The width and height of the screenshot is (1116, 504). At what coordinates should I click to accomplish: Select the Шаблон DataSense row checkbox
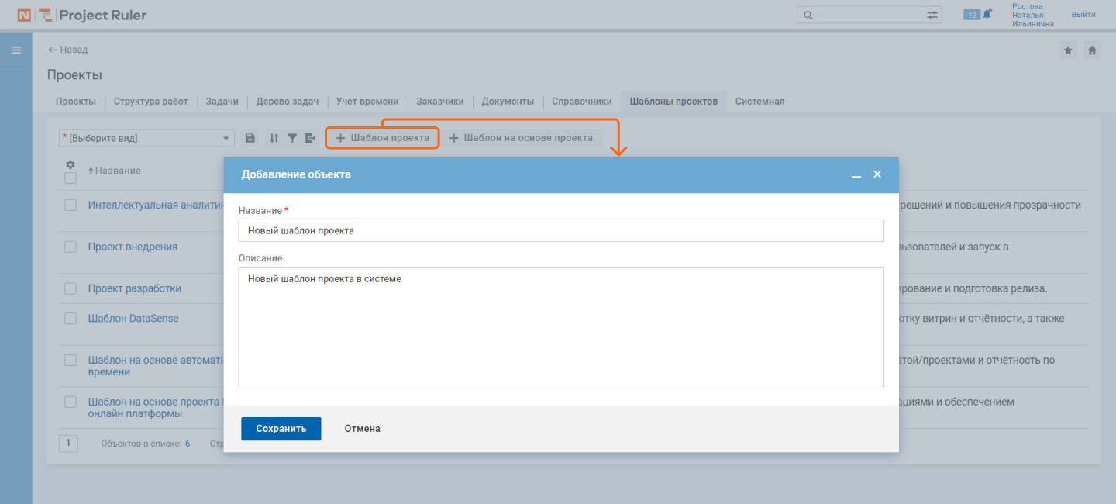coord(71,319)
